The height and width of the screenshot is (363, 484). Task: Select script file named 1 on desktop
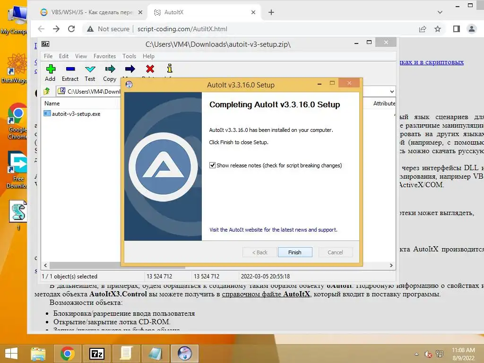(18, 216)
